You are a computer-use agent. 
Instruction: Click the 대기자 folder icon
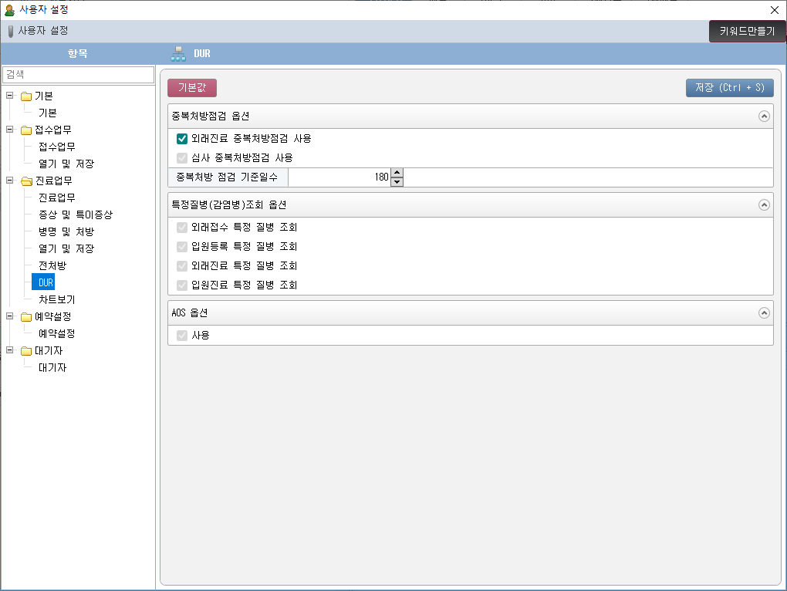pos(26,351)
